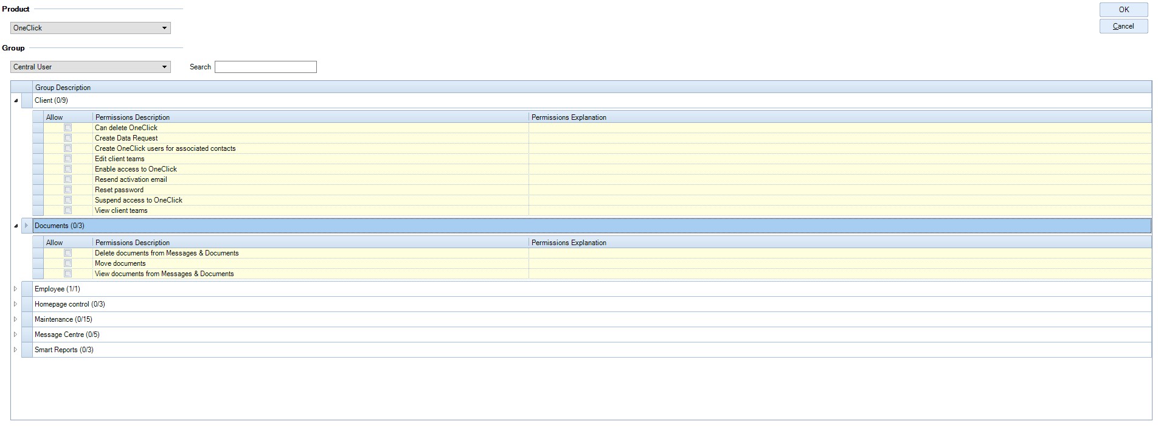Click Client section's Permissions Explanation column header
Image resolution: width=1158 pixels, height=427 pixels.
(840, 117)
